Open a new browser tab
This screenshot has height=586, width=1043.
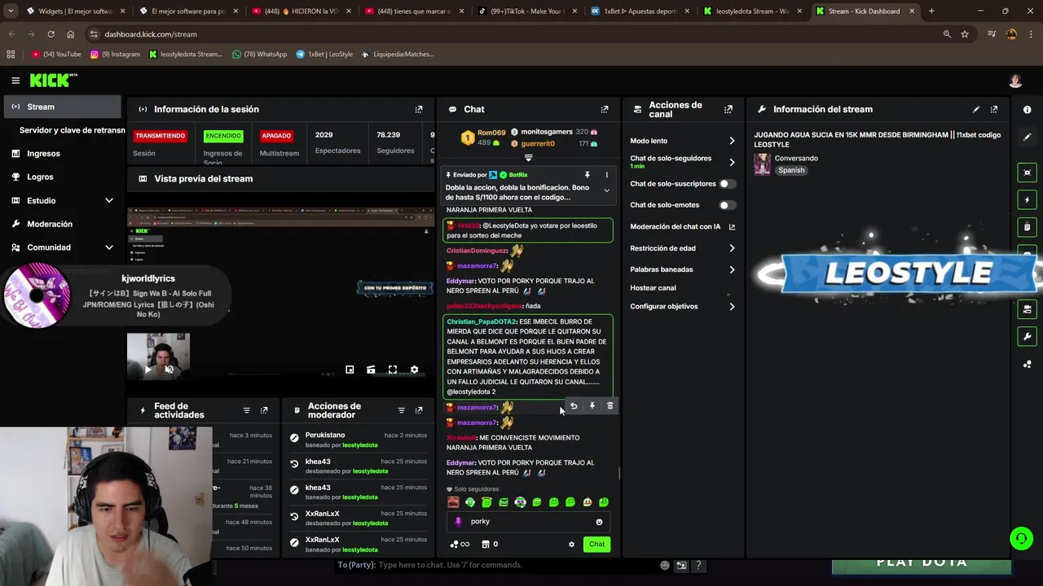(931, 11)
